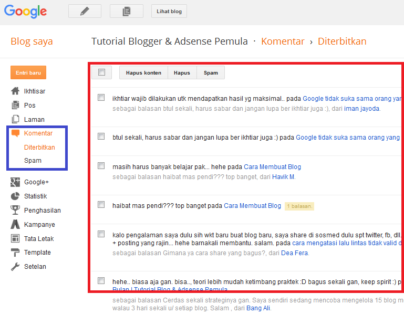Open the Kampanye menu item
404x325 pixels.
[39, 225]
